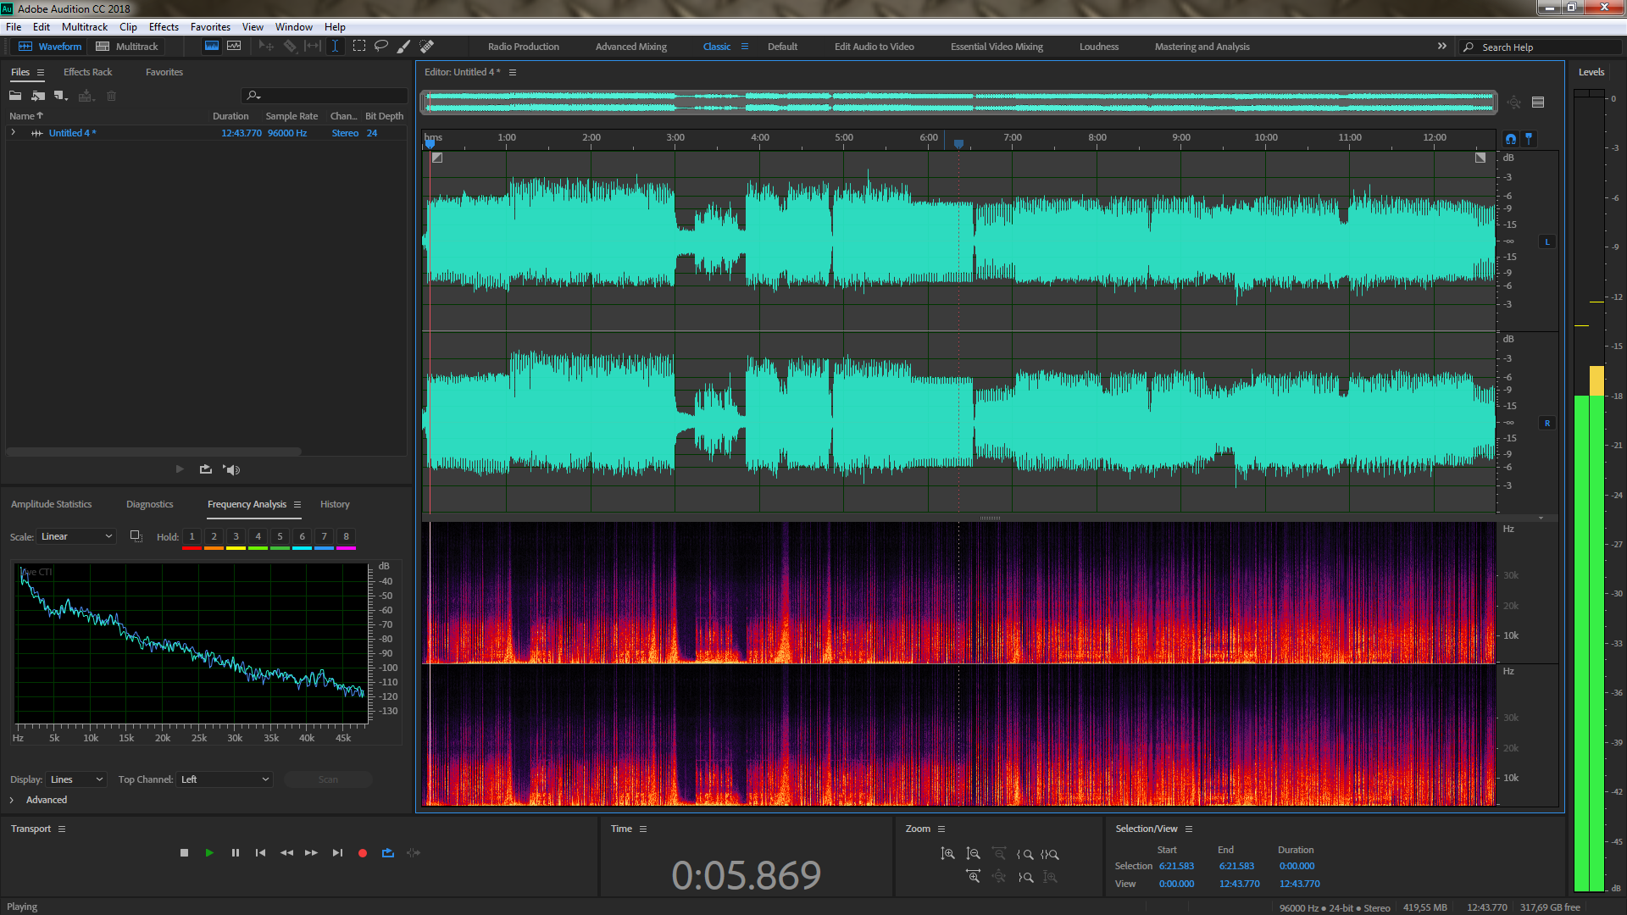This screenshot has height=915, width=1627.
Task: Open the Effects menu
Action: [164, 27]
